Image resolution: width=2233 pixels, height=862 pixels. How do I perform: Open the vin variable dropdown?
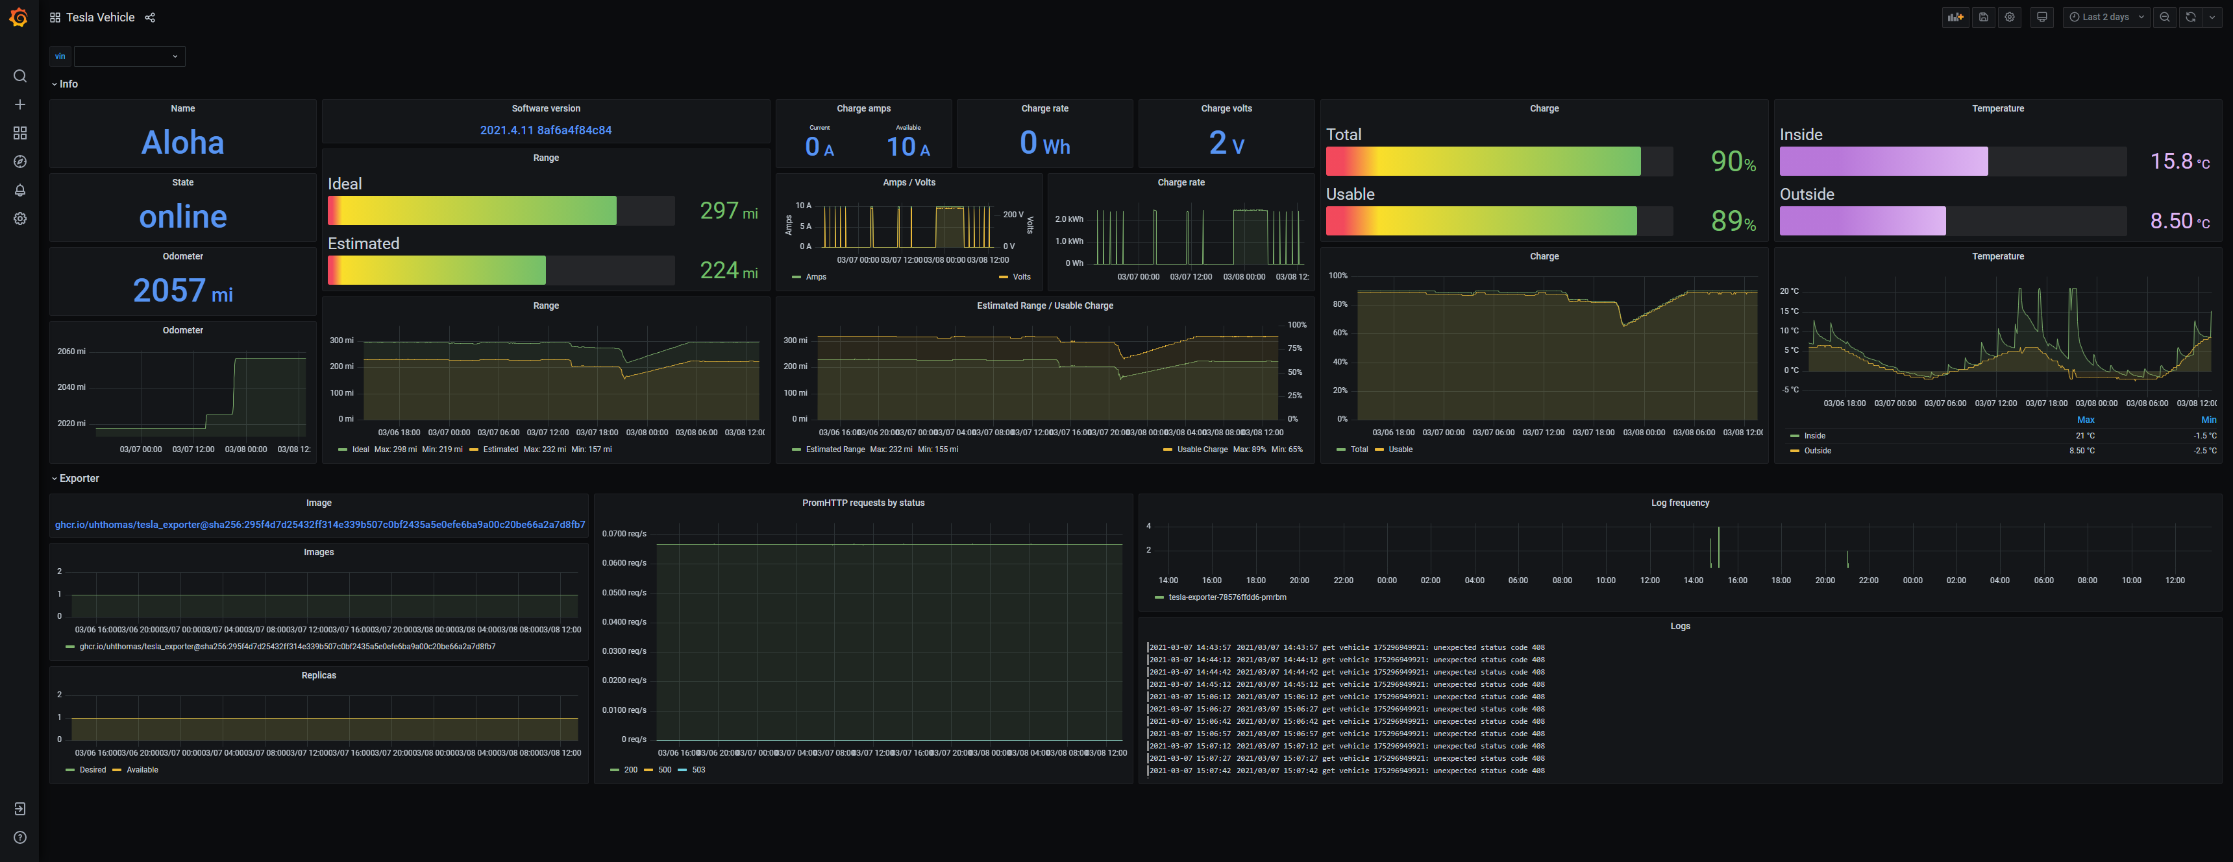(129, 56)
